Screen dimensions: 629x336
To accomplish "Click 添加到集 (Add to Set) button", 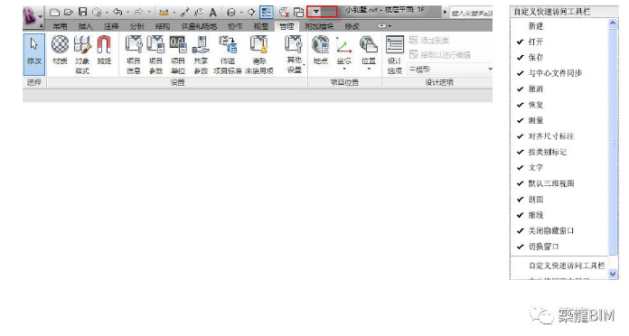I will [x=429, y=41].
